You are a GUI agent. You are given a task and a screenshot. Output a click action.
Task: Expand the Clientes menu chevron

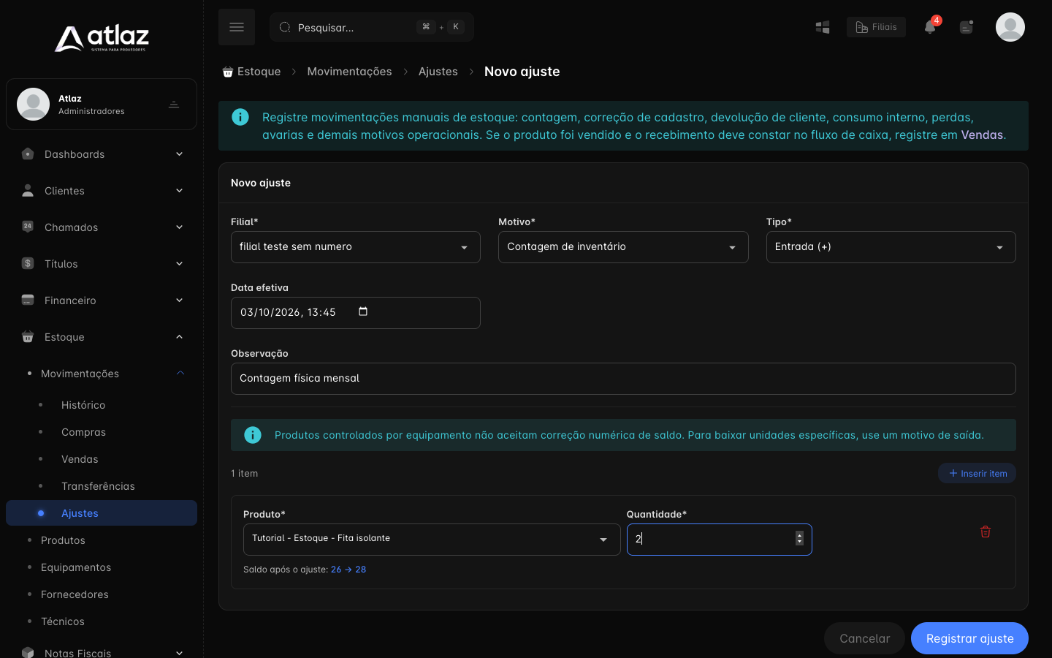point(179,191)
